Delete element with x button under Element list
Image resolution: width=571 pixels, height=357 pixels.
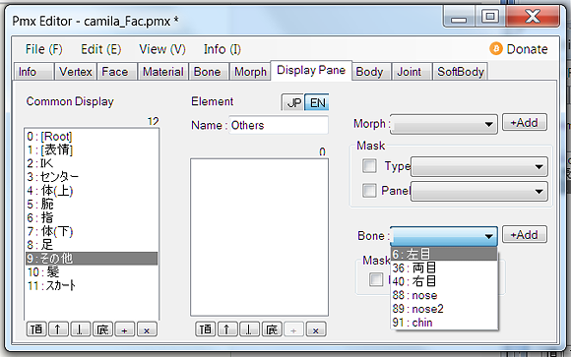click(316, 329)
